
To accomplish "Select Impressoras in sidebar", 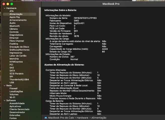I will coord(16,53).
